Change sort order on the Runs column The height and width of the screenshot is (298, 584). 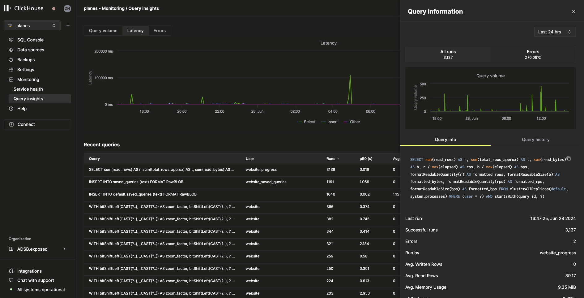point(332,158)
